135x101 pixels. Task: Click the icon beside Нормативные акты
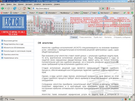tap(2, 58)
